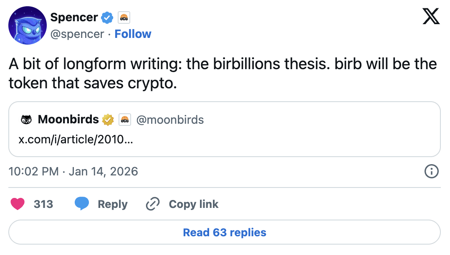Open the x.com/i/article/2010... link
This screenshot has height=255, width=450.
pyautogui.click(x=76, y=139)
